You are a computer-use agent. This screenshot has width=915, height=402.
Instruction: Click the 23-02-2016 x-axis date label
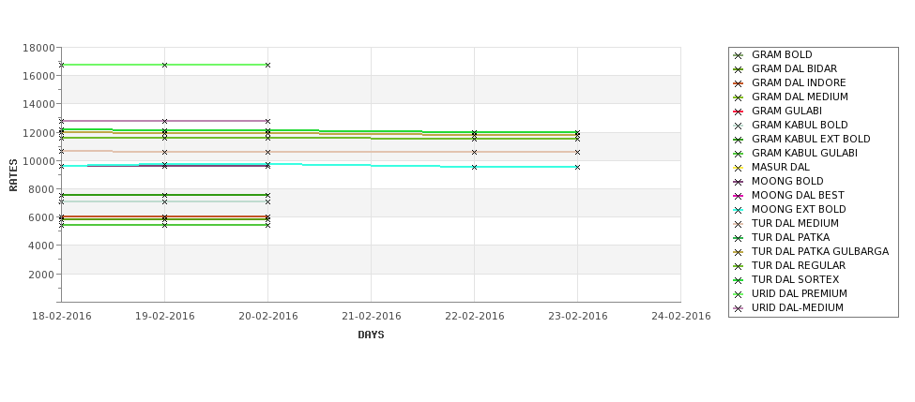pos(578,317)
